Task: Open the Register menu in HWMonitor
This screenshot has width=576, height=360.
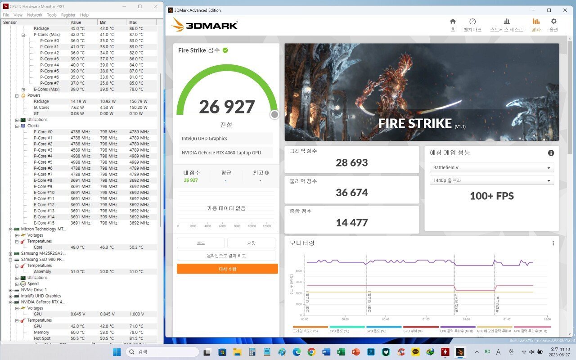Action: coord(68,15)
